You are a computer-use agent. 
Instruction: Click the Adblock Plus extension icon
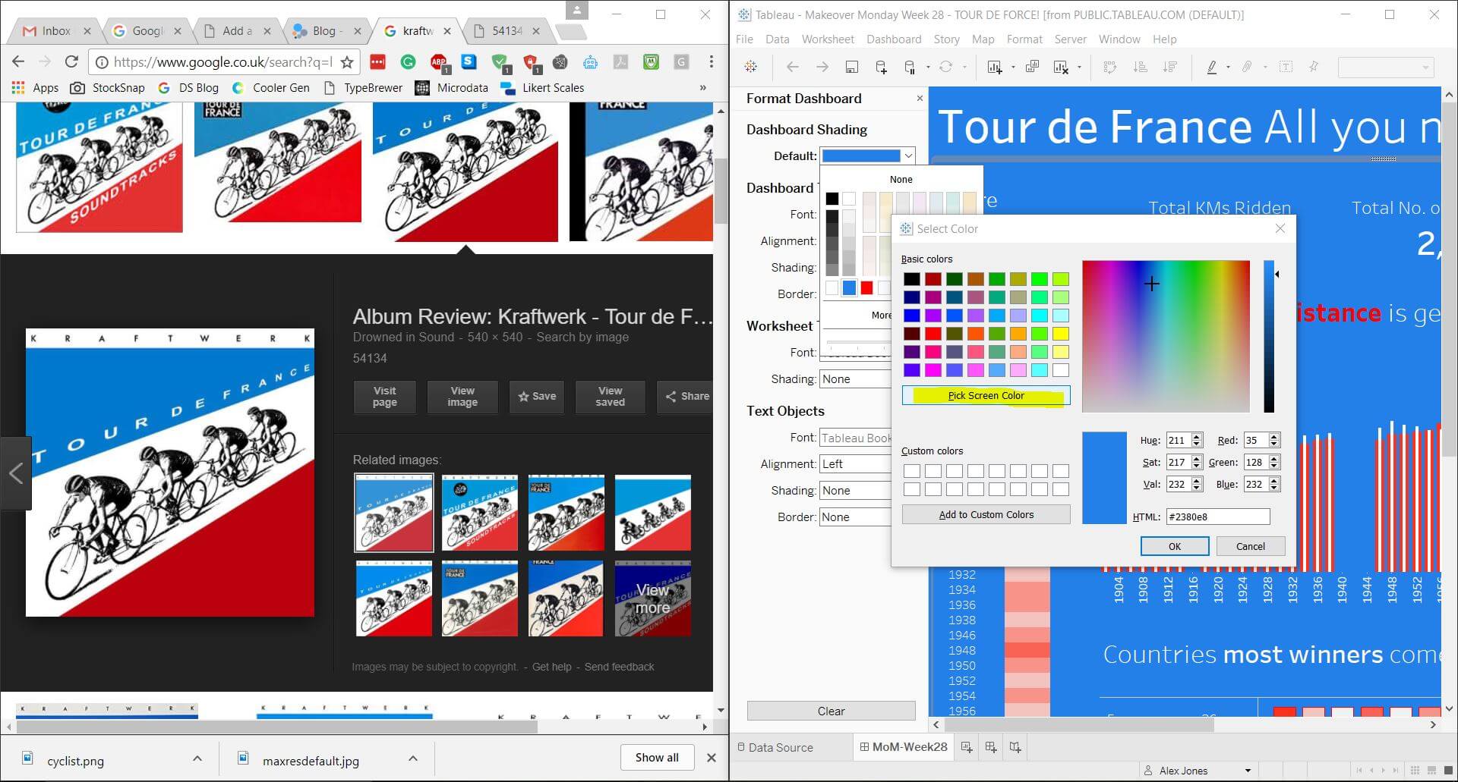click(438, 62)
